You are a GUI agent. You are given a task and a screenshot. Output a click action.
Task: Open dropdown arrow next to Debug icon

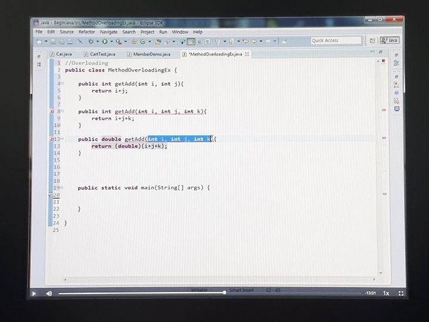pos(98,41)
